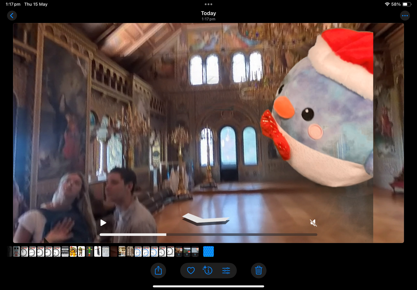This screenshot has width=417, height=290.
Task: Tap the 58% battery percentage text
Action: (396, 4)
